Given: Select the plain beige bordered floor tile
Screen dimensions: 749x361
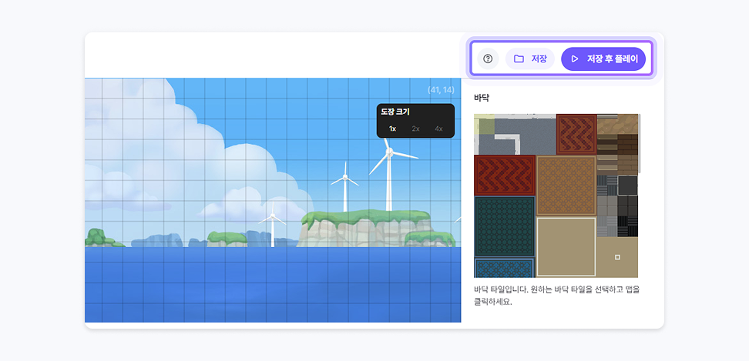Looking at the screenshot, I should click(x=566, y=246).
